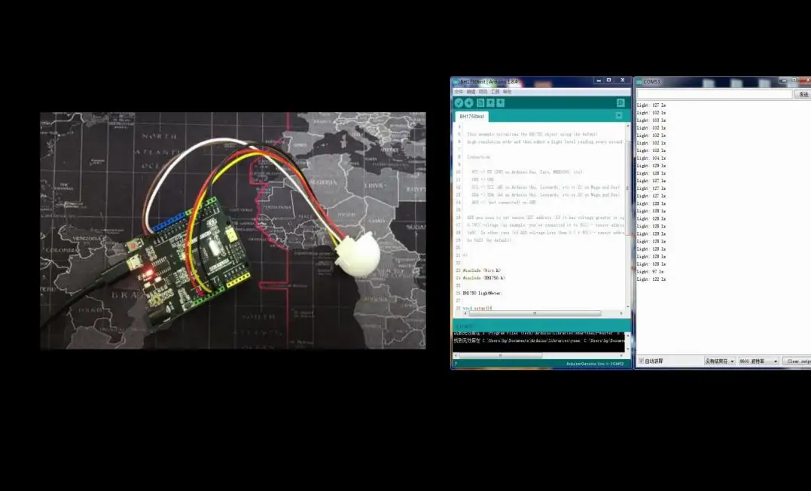Click the Verify checkmark icon in Arduino toolbar
Viewport: 811px width, 491px height.
(x=459, y=102)
